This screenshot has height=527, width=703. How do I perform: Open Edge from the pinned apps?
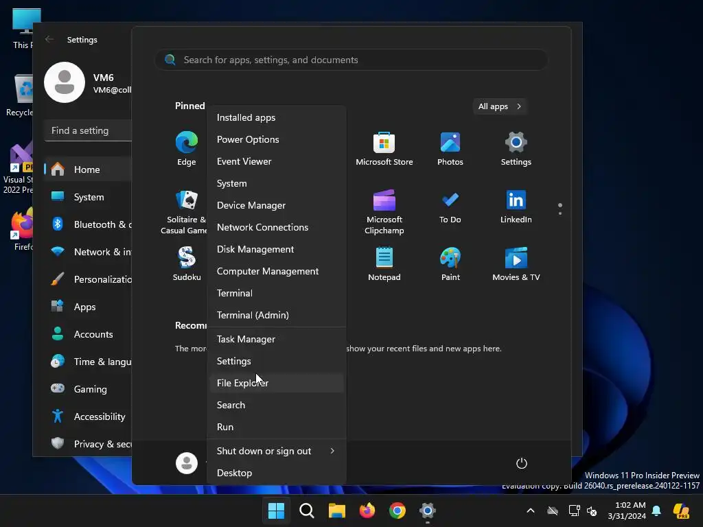click(x=187, y=149)
